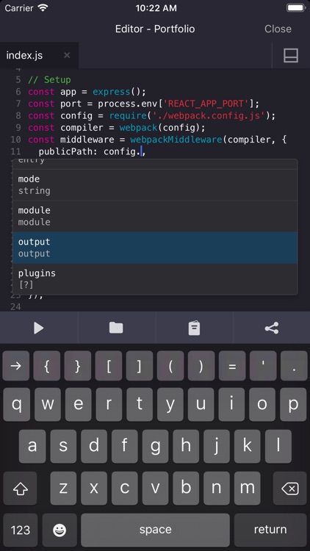Tap 'publicPath' in line 11
Screen dimensions: 310x551
click(65, 151)
